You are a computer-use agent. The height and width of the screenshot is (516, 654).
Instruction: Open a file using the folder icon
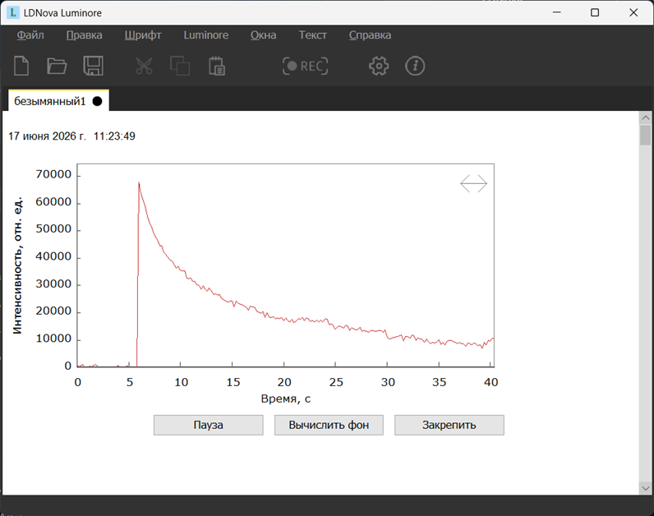pyautogui.click(x=57, y=66)
